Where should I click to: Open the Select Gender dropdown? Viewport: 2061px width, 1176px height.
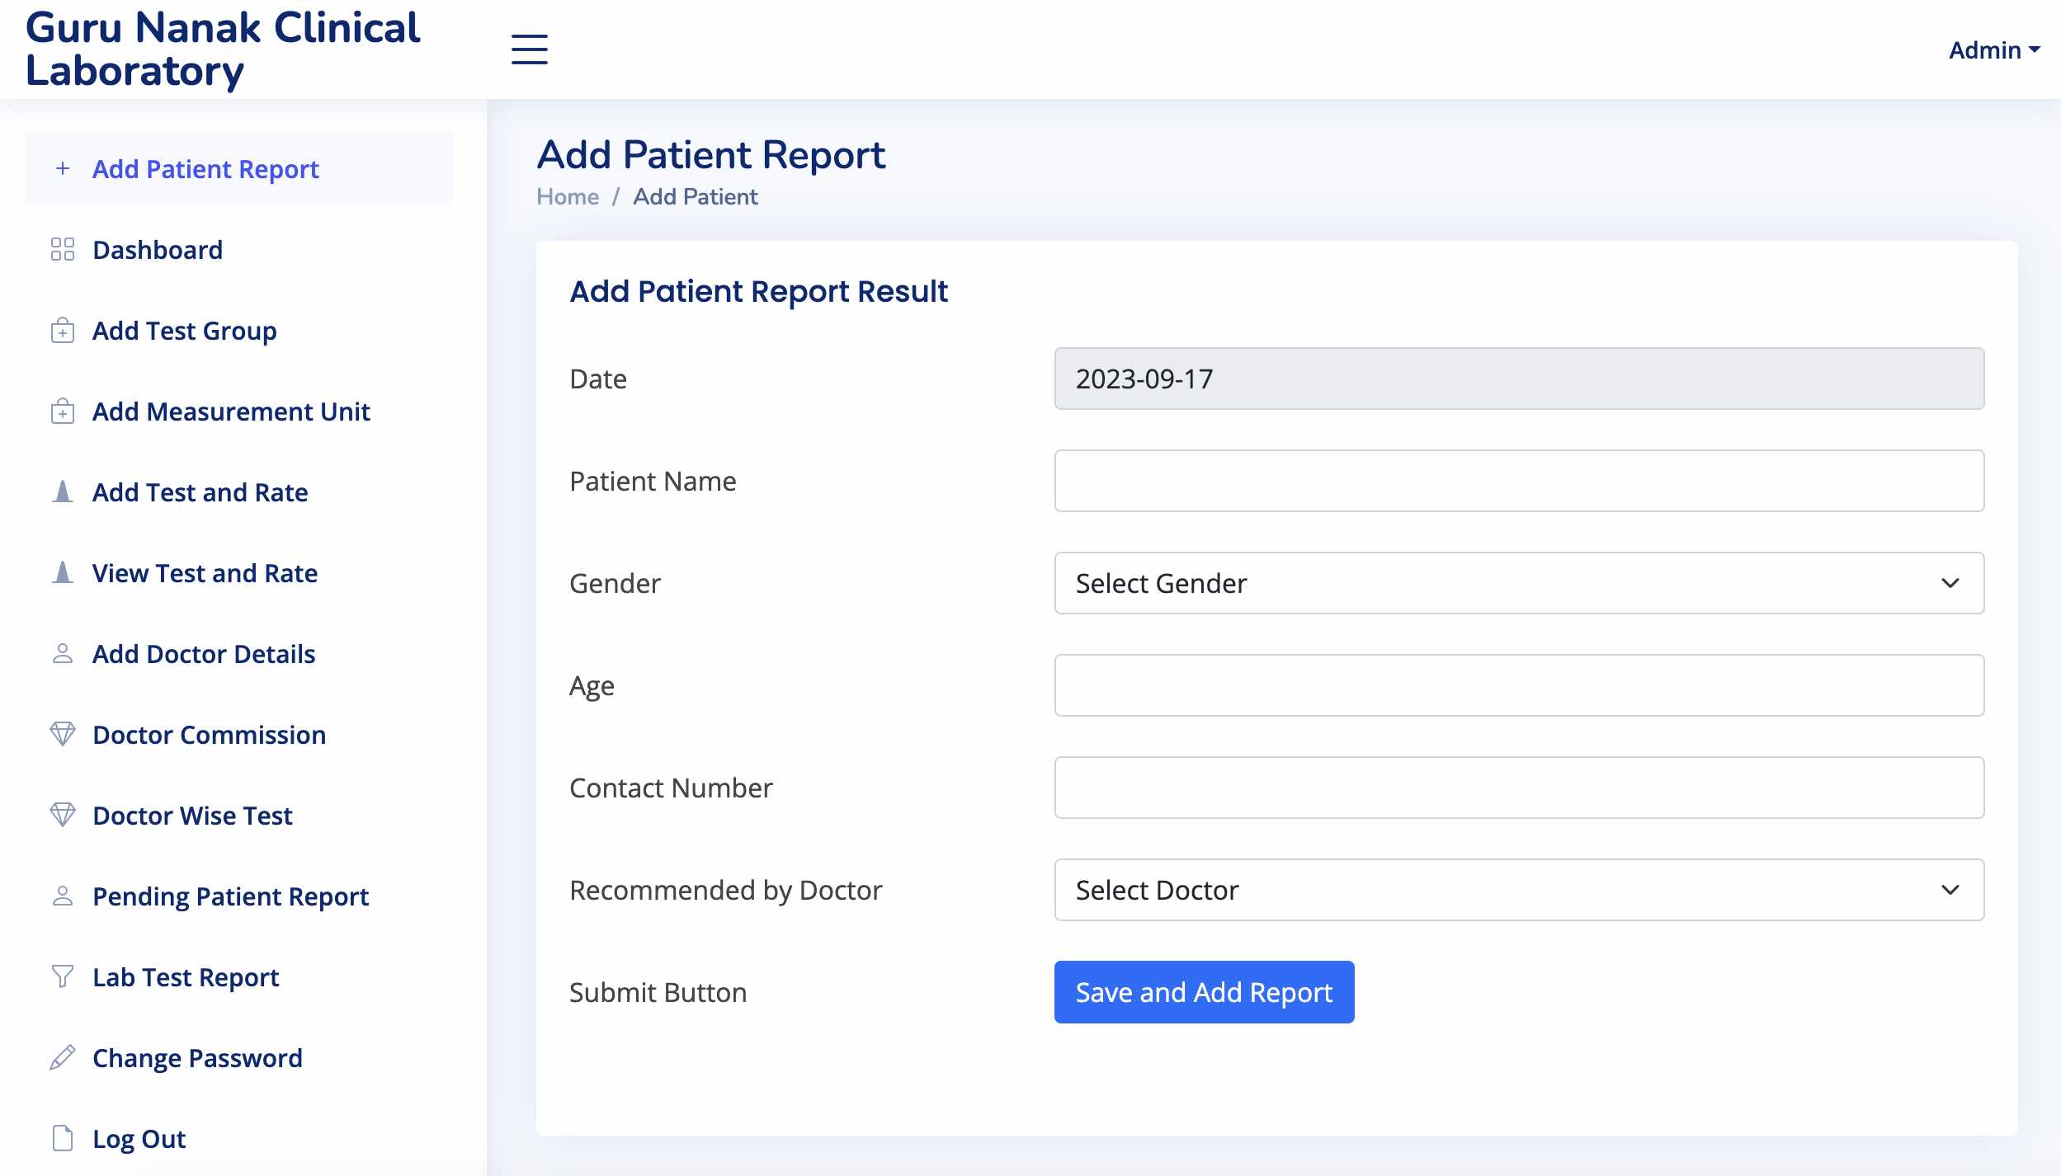[x=1518, y=583]
